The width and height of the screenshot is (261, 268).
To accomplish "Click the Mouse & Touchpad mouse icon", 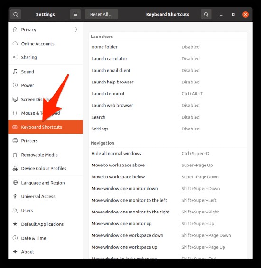I will point(15,113).
